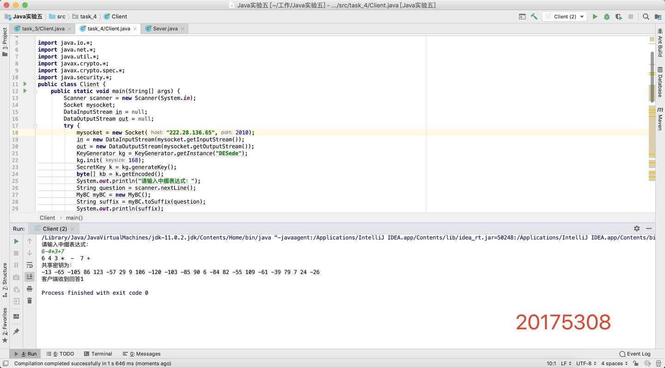Image resolution: width=665 pixels, height=368 pixels.
Task: Collapse the try block fold marker
Action: 35,126
